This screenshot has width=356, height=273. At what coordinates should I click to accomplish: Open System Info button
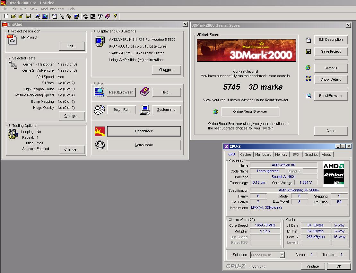pyautogui.click(x=166, y=110)
